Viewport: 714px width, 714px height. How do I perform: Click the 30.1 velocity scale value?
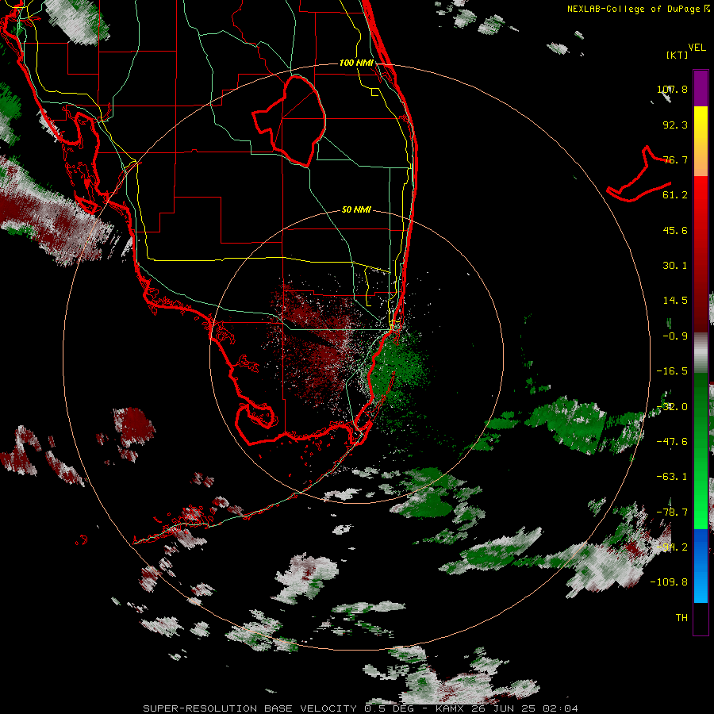coord(675,266)
